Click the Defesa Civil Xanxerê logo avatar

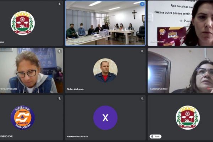click(23, 118)
